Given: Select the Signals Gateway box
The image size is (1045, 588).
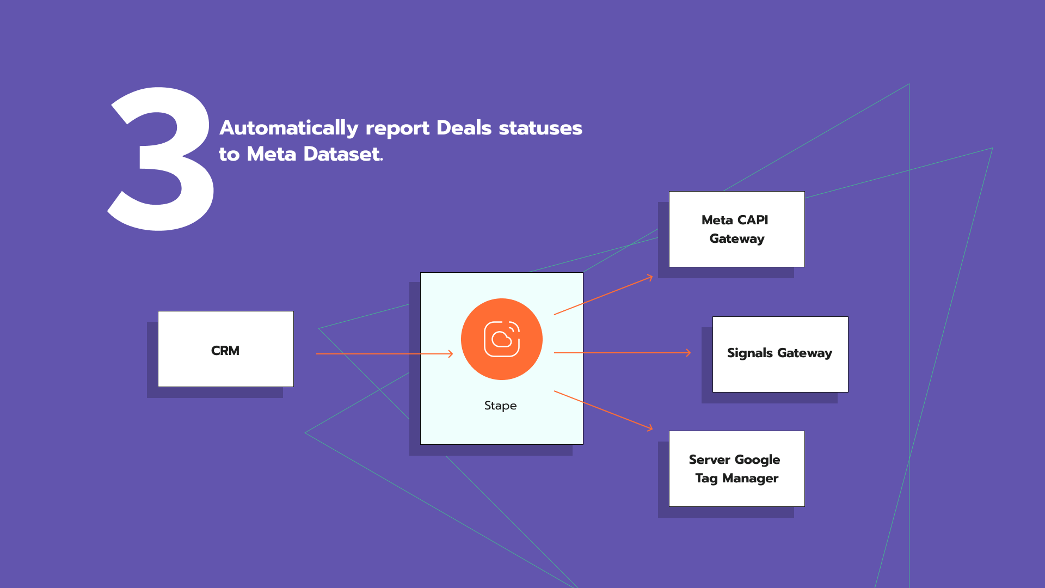Looking at the screenshot, I should click(x=780, y=354).
